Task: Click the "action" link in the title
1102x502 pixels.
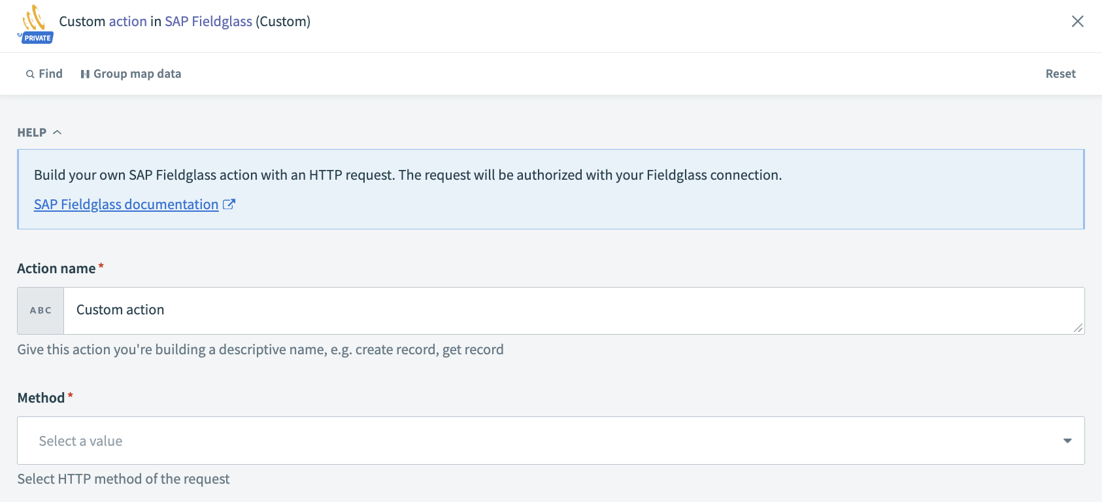Action: point(127,22)
